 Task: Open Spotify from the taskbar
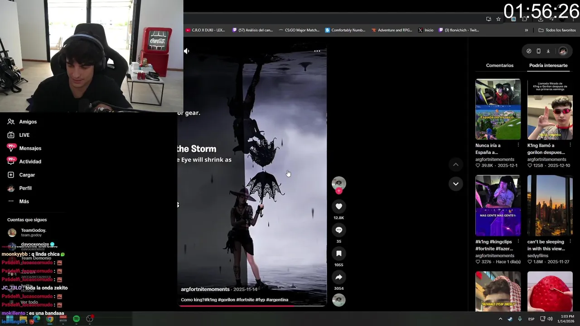(x=77, y=319)
